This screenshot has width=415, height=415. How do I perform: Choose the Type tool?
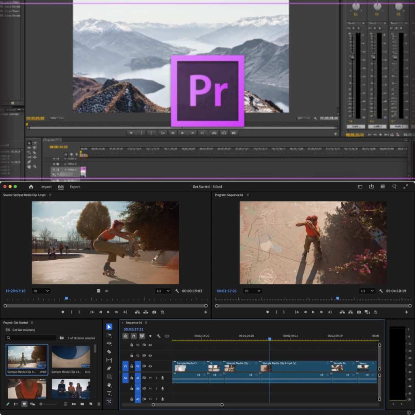(109, 393)
